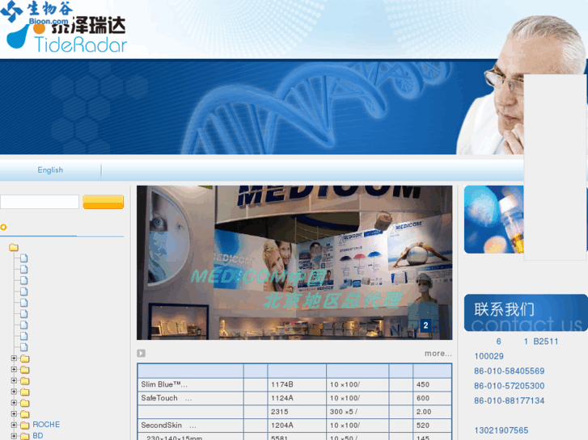Click the contact us banner
The image size is (588, 440).
pyautogui.click(x=526, y=313)
